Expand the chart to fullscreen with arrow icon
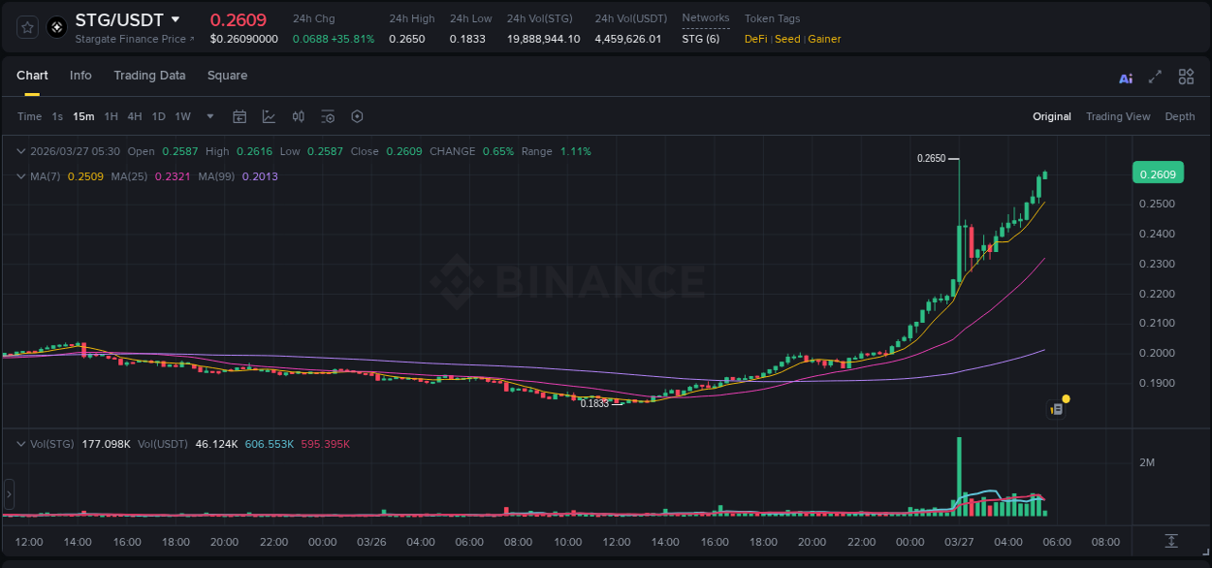1212x568 pixels. click(x=1154, y=77)
